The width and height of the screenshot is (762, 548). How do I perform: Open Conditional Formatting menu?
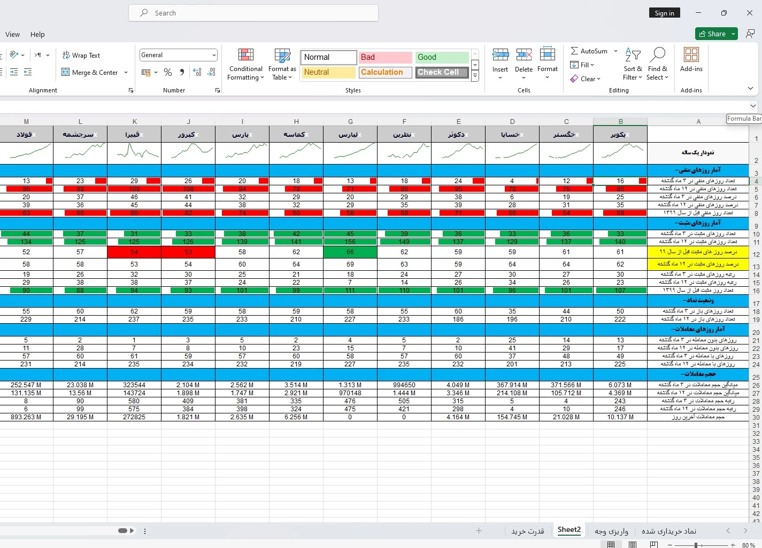click(x=245, y=64)
